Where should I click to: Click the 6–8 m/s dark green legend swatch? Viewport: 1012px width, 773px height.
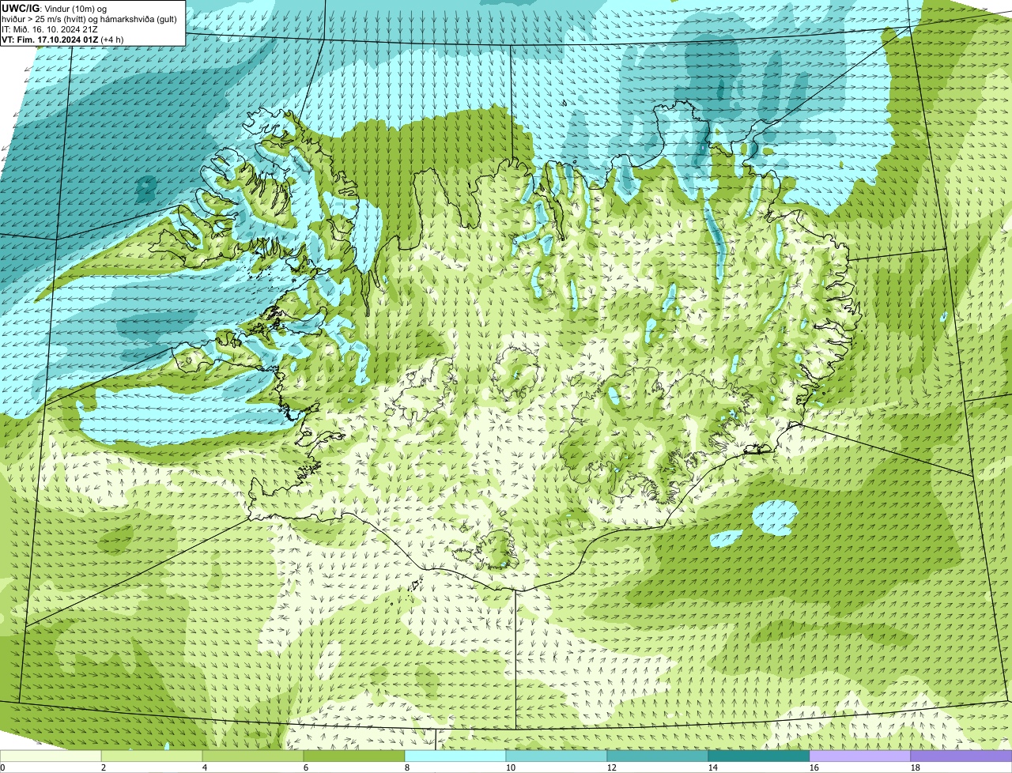click(354, 756)
